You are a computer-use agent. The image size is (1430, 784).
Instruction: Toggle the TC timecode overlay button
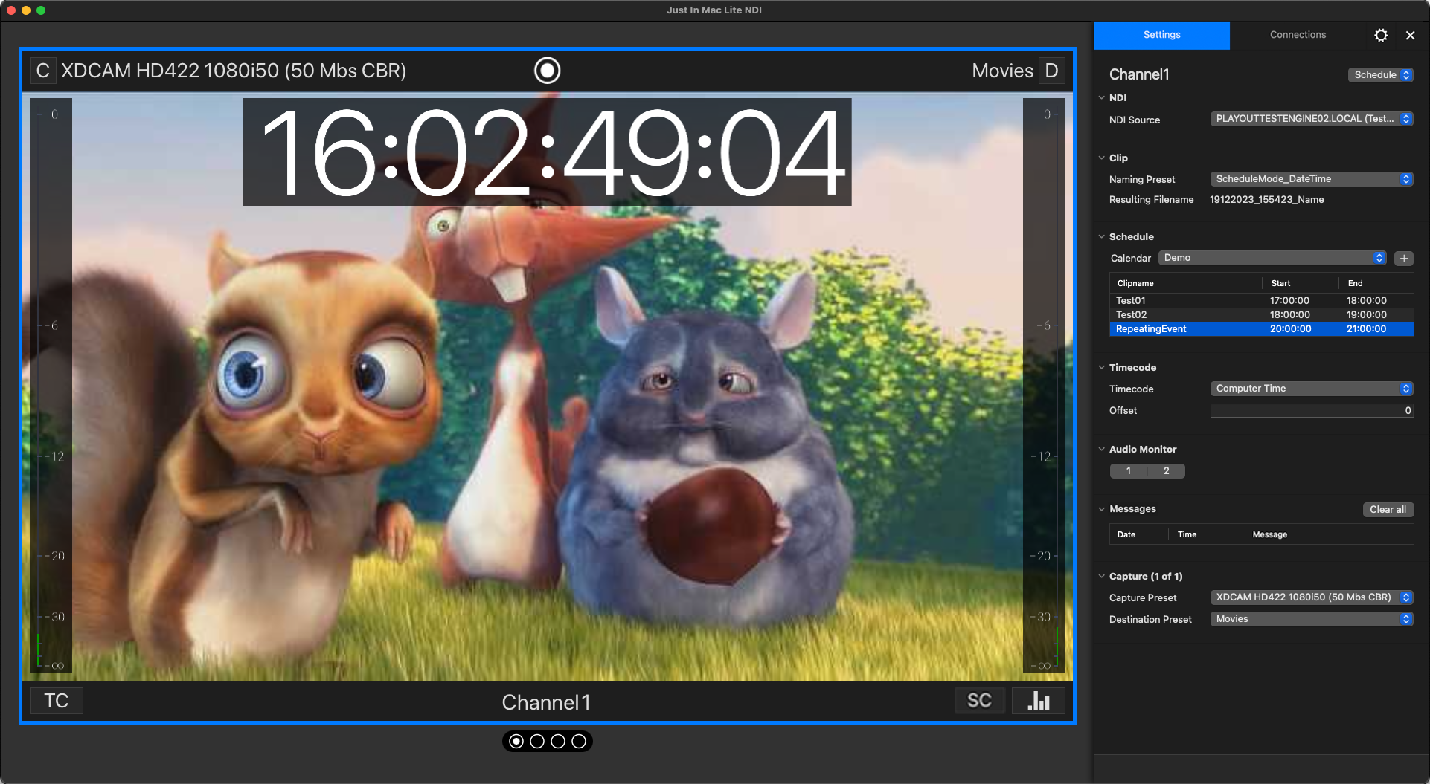57,701
